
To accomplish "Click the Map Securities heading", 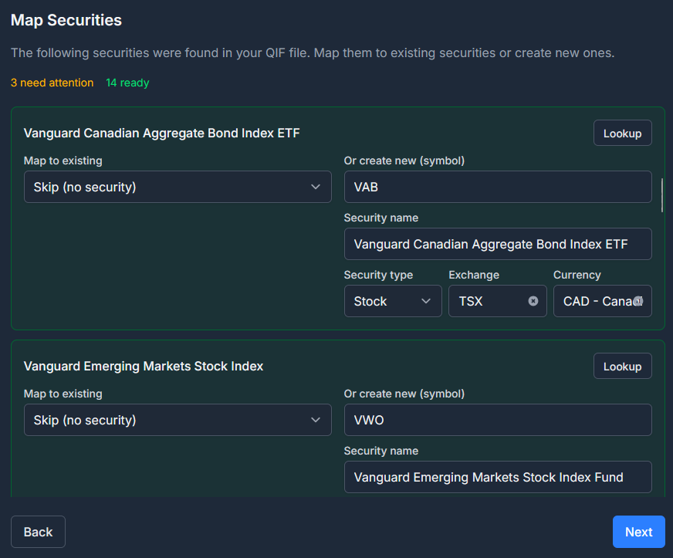I will pos(66,20).
